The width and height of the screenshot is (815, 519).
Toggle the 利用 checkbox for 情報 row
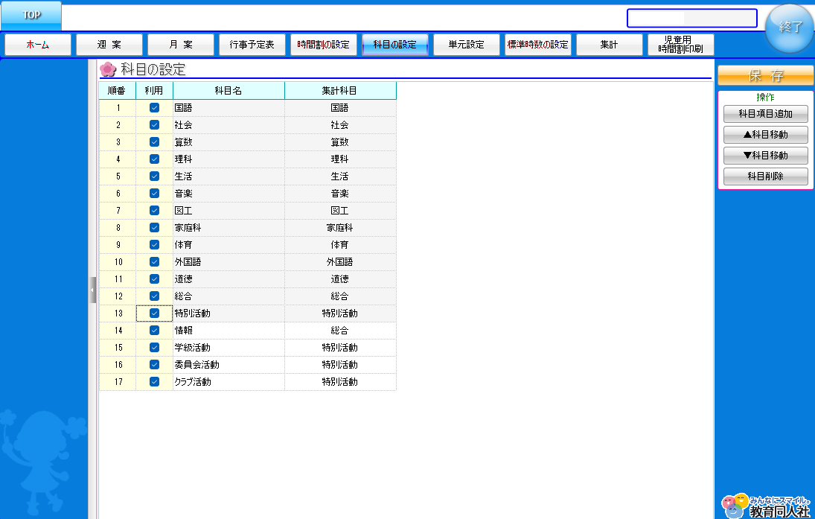[x=154, y=331]
